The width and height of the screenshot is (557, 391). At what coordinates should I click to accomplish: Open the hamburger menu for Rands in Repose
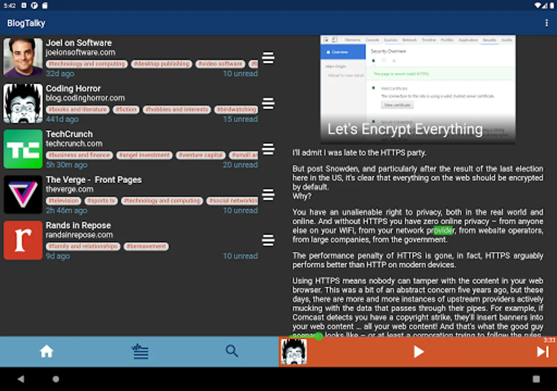pos(268,240)
